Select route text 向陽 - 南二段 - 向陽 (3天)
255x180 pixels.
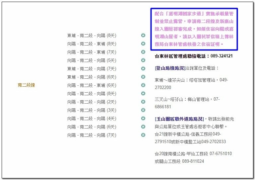pos(92,110)
